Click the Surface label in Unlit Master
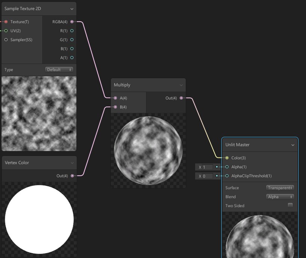Image resolution: width=306 pixels, height=258 pixels. point(232,188)
